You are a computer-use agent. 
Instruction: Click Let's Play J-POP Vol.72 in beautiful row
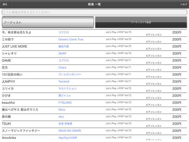119,102
